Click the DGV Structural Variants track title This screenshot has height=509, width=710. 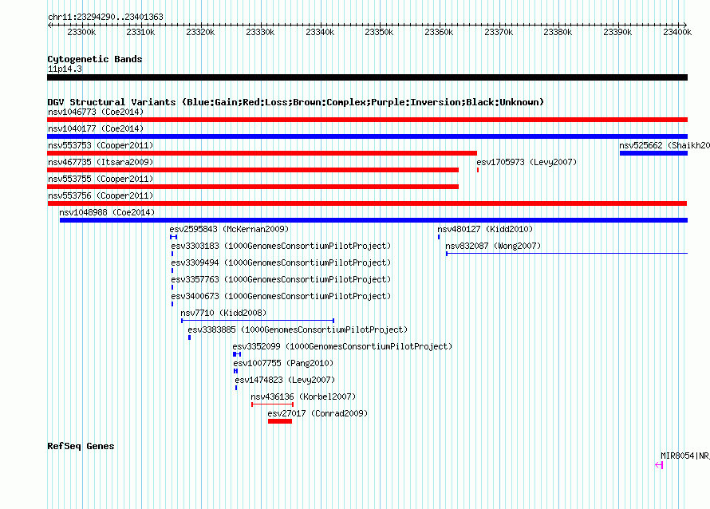click(x=296, y=102)
